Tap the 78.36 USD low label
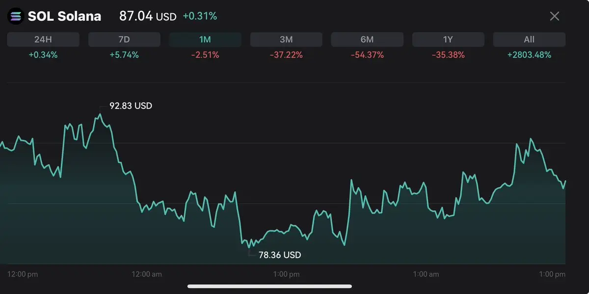Screen dimensions: 589x294 pos(280,255)
